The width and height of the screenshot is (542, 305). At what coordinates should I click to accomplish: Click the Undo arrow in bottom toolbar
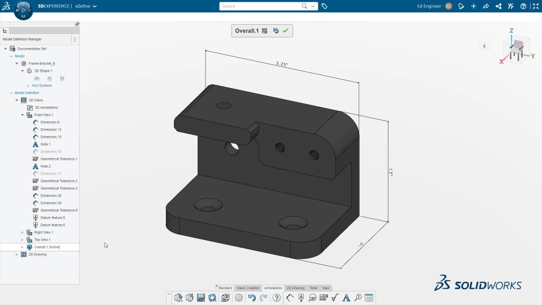click(x=252, y=298)
